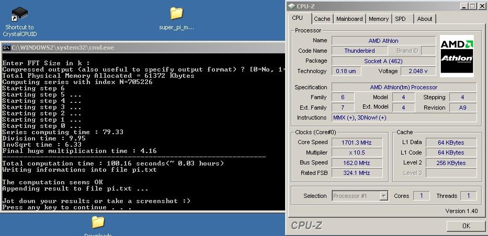Click the CPU-Z title bar app icon
The height and width of the screenshot is (236, 488).
tap(291, 6)
